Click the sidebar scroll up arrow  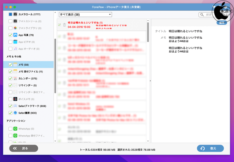[55, 13]
